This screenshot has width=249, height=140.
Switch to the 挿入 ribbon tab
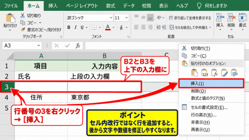53,6
